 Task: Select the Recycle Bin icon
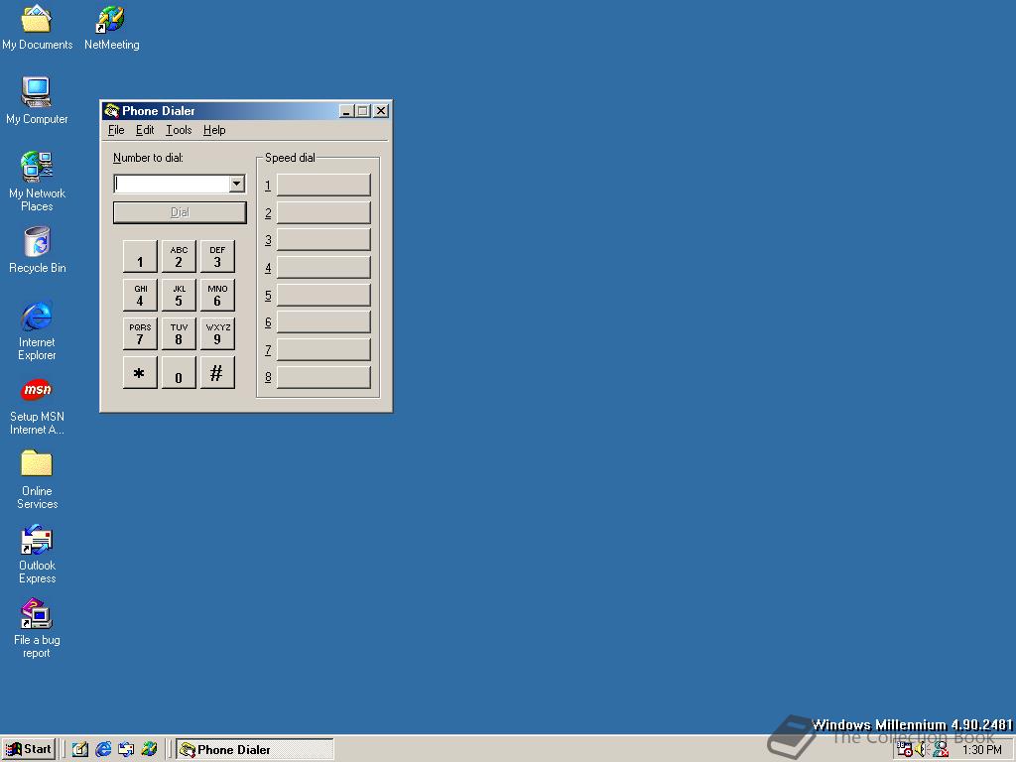[37, 250]
